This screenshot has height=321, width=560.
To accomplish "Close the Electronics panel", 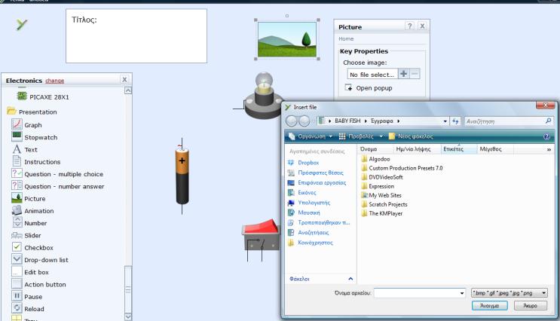I will click(x=124, y=80).
